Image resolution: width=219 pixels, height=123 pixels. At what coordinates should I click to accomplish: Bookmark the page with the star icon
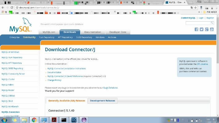coord(196,7)
